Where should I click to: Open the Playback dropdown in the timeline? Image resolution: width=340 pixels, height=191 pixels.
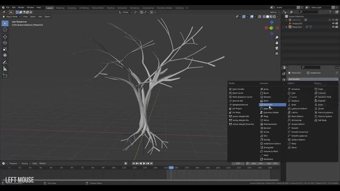tap(14, 163)
